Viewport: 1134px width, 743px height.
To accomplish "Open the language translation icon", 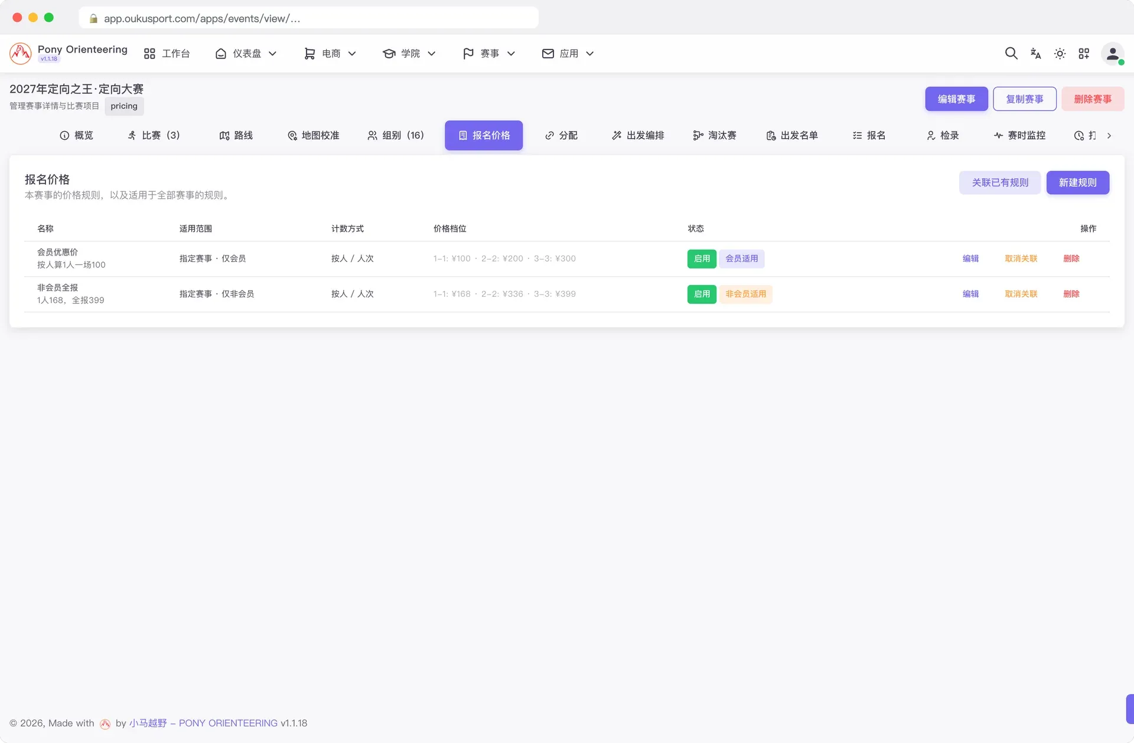I will pos(1035,54).
